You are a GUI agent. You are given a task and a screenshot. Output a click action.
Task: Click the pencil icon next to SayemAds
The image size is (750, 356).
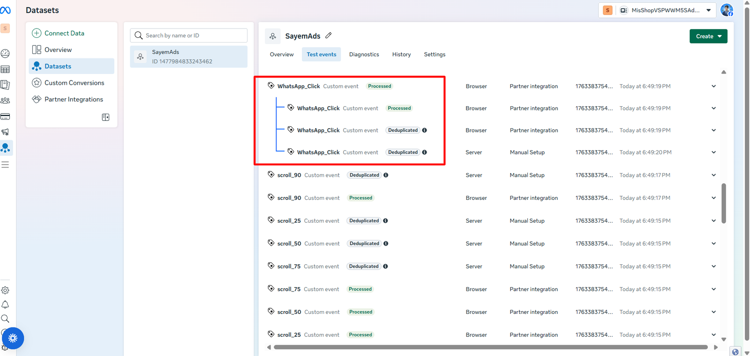329,36
